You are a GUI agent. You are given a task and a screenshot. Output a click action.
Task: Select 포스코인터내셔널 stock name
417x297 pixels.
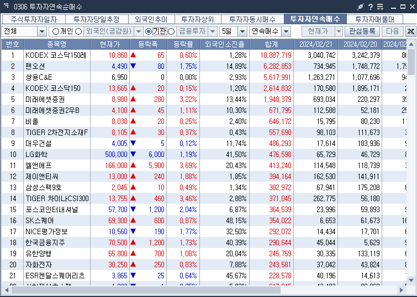[x=52, y=209]
